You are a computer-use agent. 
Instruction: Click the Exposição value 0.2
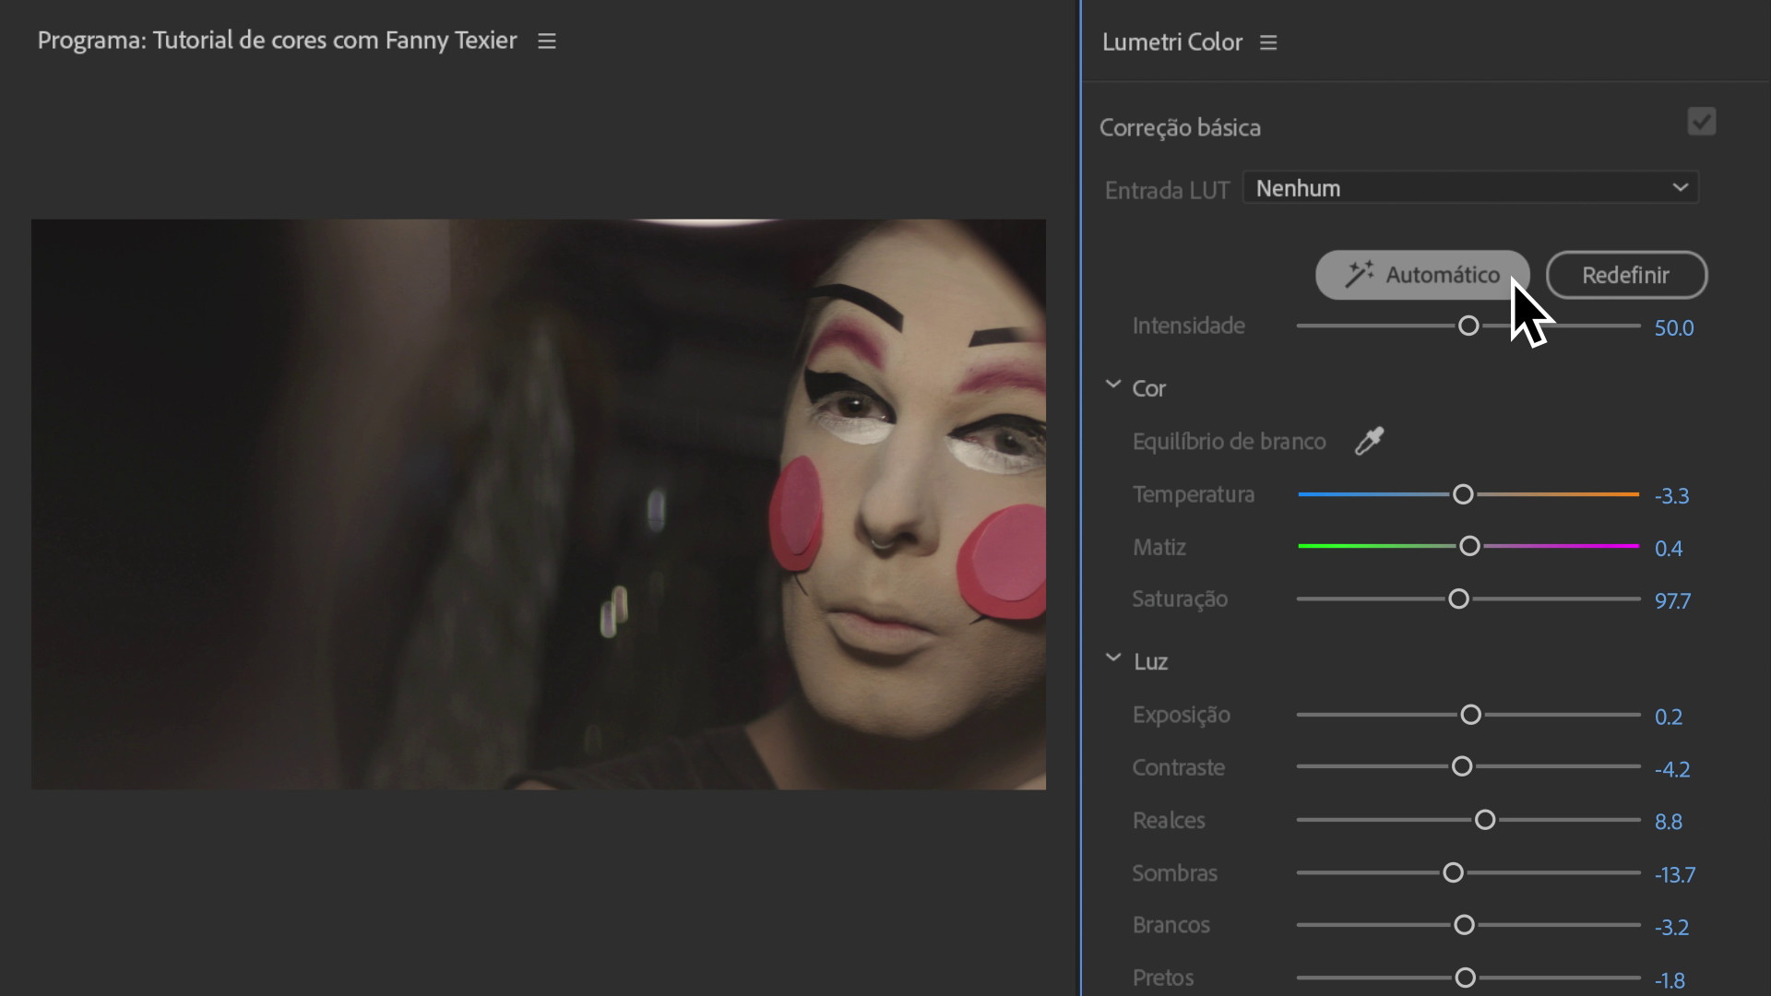pos(1668,717)
